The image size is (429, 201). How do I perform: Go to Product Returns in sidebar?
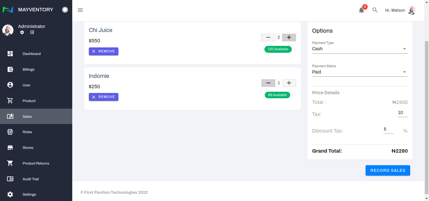pos(36,163)
